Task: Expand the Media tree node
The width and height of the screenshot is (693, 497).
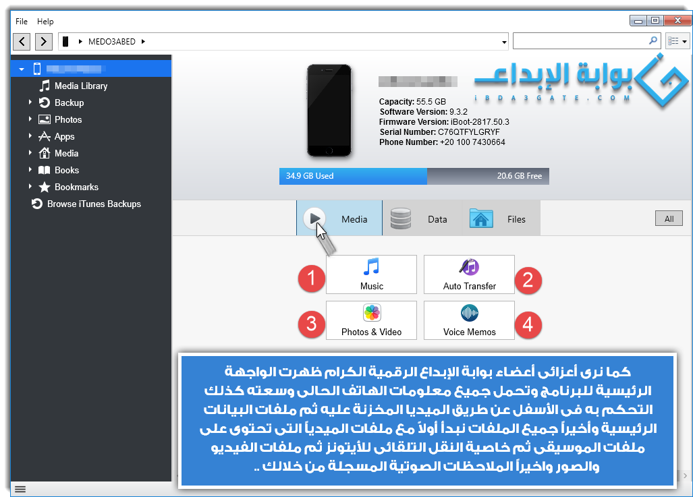Action: click(30, 152)
